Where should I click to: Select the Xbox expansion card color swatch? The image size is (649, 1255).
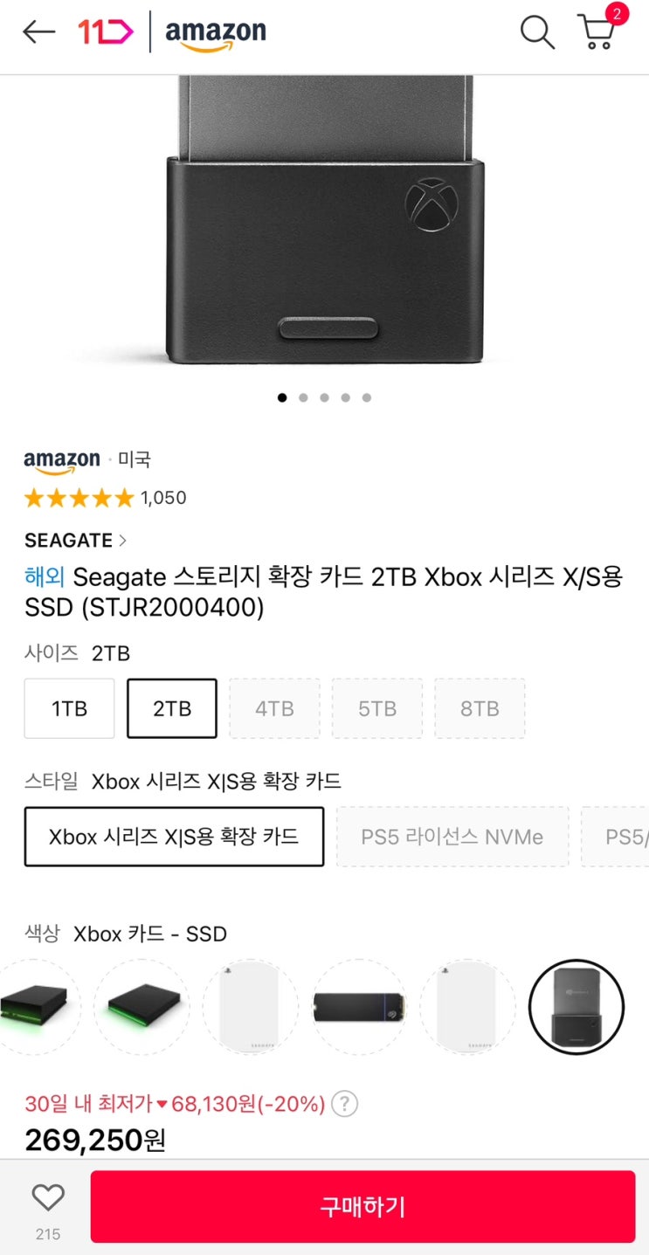[577, 1007]
